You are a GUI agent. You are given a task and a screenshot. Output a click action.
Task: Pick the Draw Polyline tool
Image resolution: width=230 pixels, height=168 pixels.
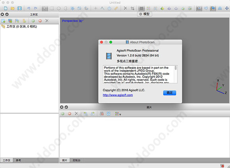[102, 8]
